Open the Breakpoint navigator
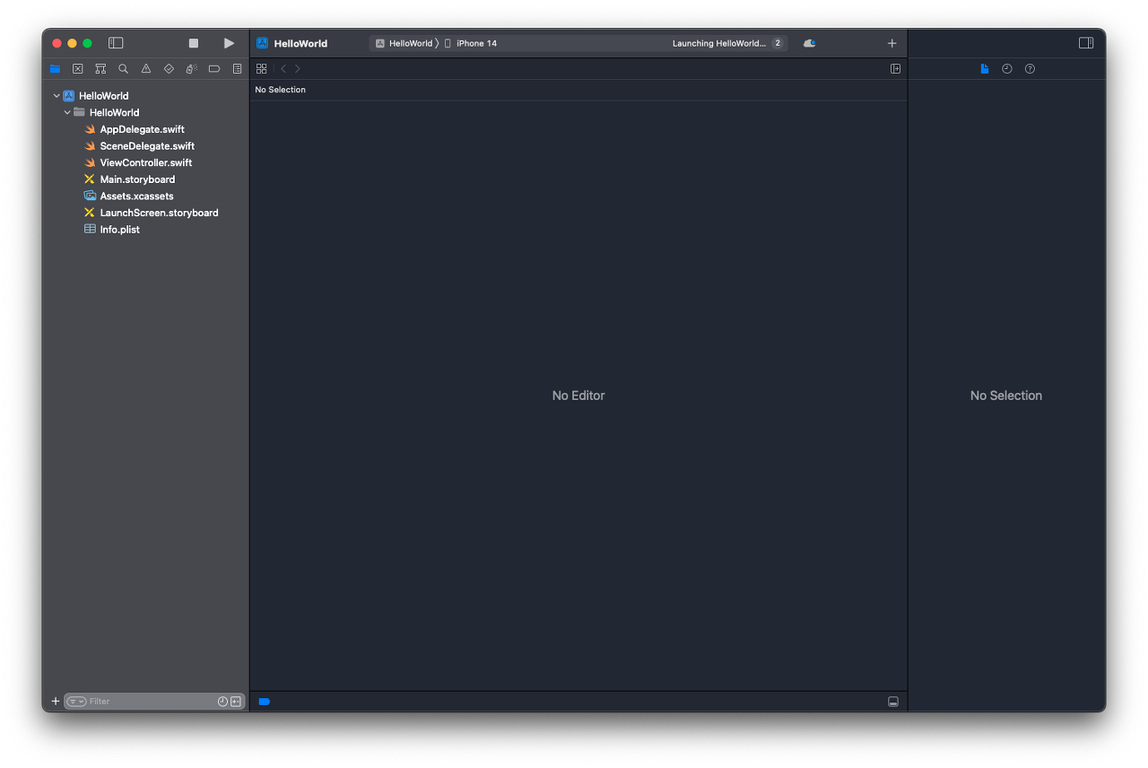This screenshot has height=768, width=1148. [214, 69]
